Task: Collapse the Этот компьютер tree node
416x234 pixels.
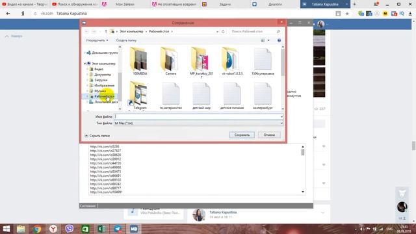Action: (x=85, y=64)
